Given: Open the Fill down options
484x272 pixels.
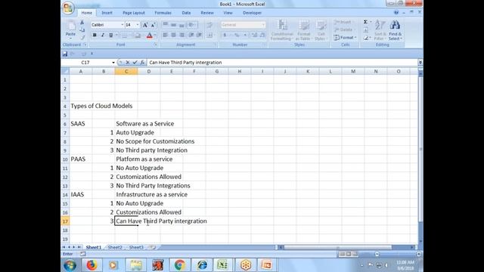Looking at the screenshot, I should (x=366, y=30).
